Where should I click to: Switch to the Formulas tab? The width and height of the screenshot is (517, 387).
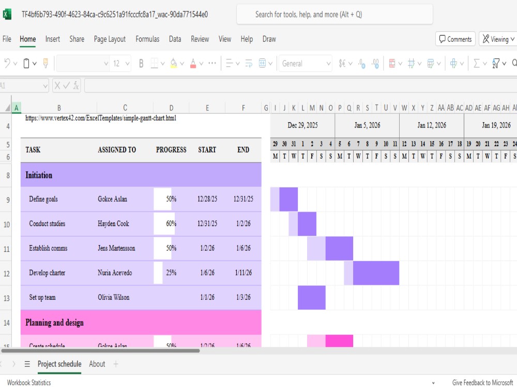147,39
